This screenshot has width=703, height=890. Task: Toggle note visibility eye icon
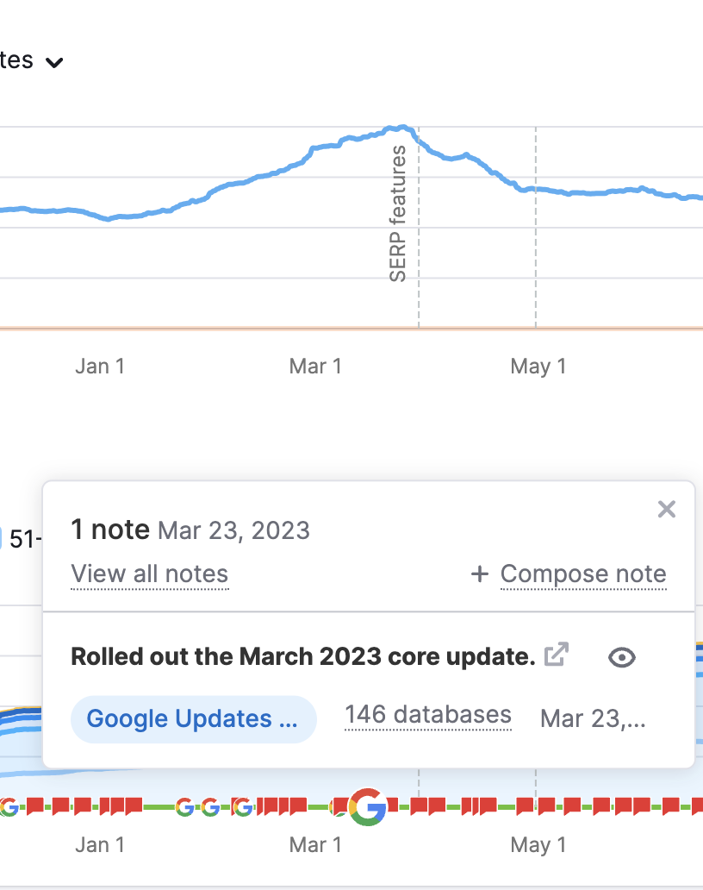622,657
